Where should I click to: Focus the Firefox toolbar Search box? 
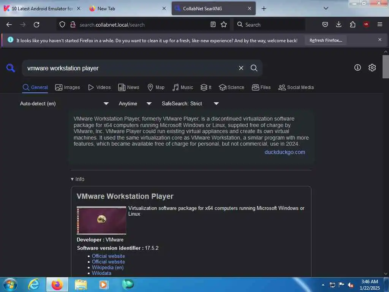(269, 25)
